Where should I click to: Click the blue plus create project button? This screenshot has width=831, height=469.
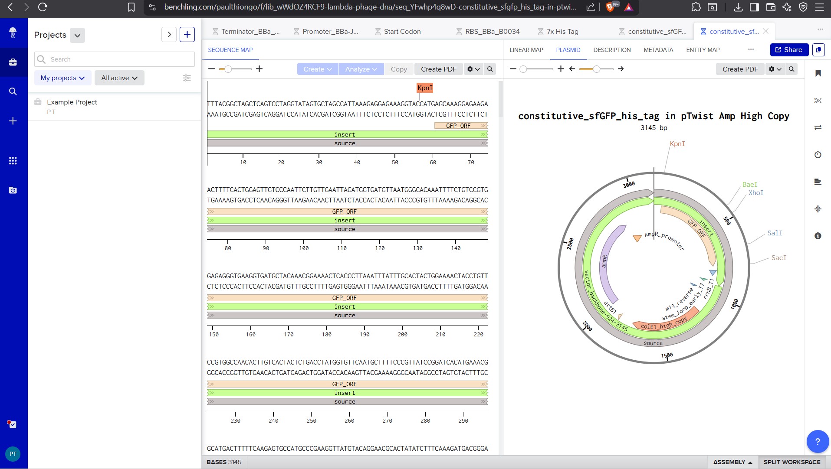187,35
